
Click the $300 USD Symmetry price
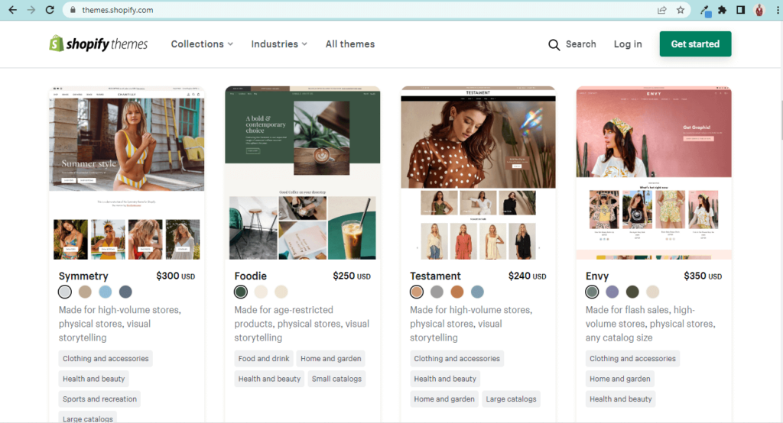click(175, 276)
